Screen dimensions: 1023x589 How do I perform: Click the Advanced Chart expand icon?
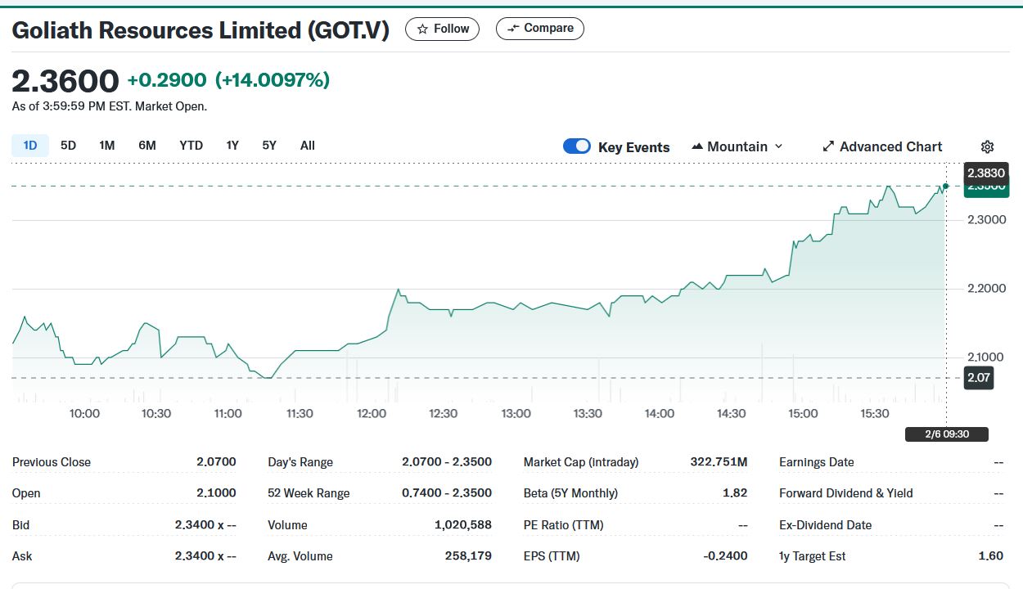828,147
